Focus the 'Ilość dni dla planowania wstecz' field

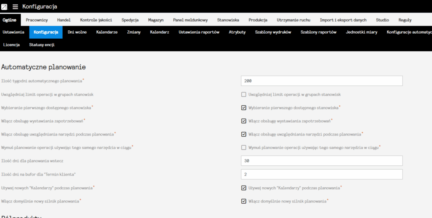coord(321,161)
